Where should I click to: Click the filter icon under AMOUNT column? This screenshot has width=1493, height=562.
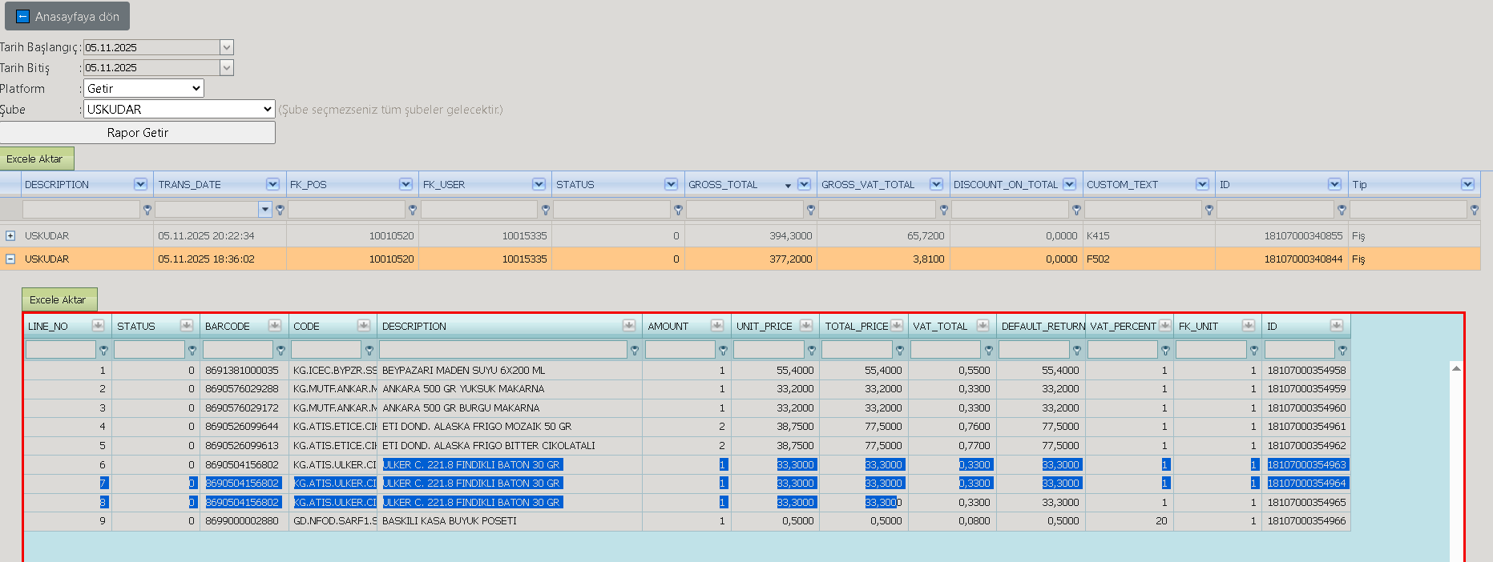pyautogui.click(x=723, y=350)
